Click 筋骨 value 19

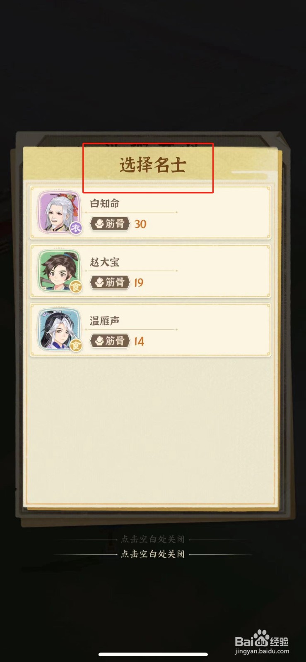point(139,283)
